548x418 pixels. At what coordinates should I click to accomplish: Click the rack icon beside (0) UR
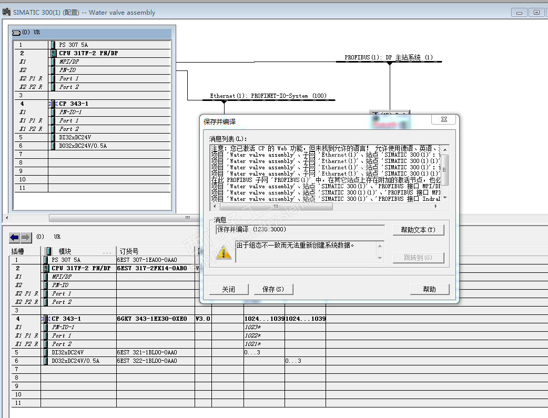pyautogui.click(x=16, y=33)
